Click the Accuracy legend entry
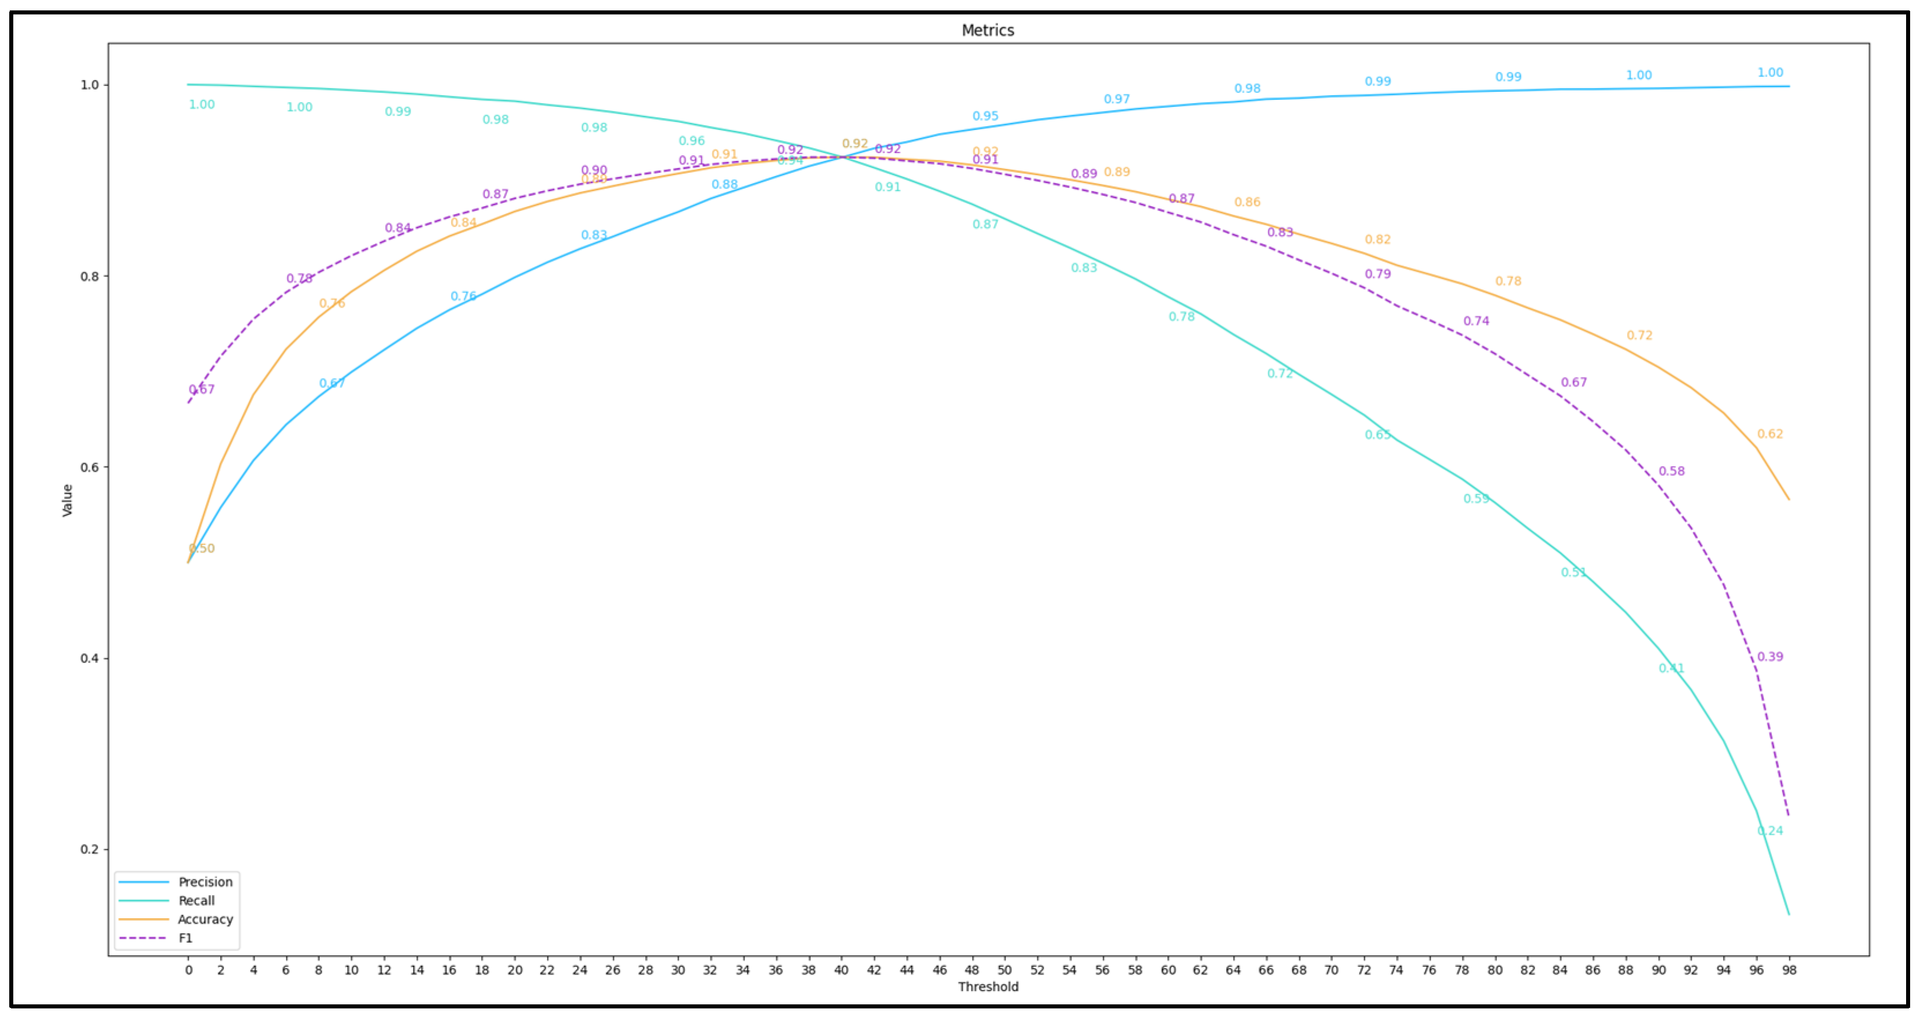This screenshot has width=1924, height=1024. click(204, 919)
